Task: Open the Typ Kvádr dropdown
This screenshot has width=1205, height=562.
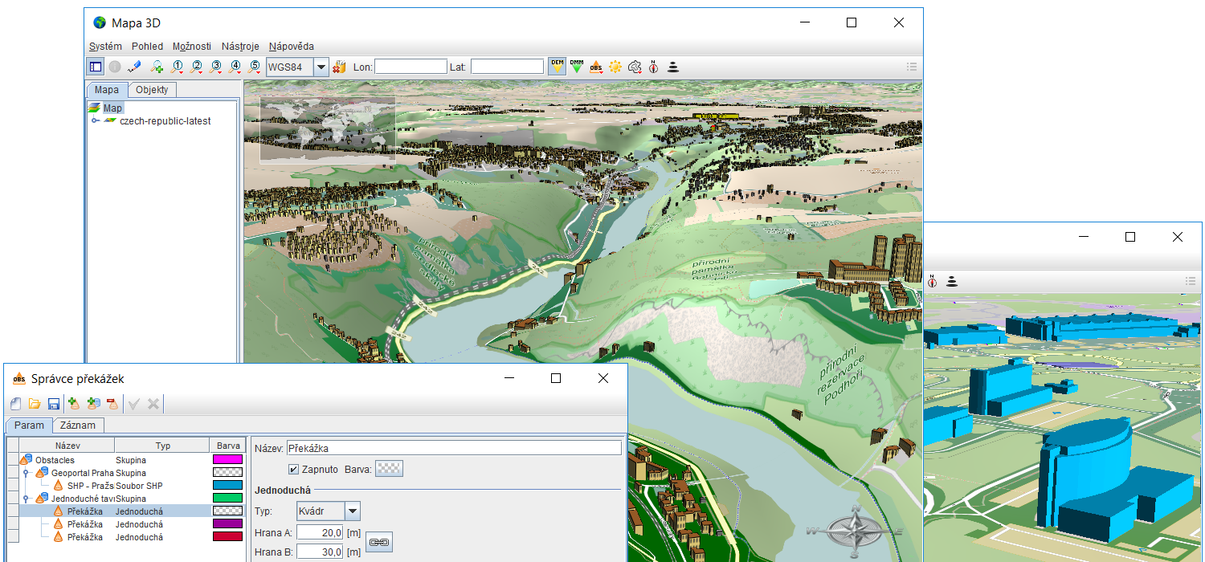Action: pos(352,511)
